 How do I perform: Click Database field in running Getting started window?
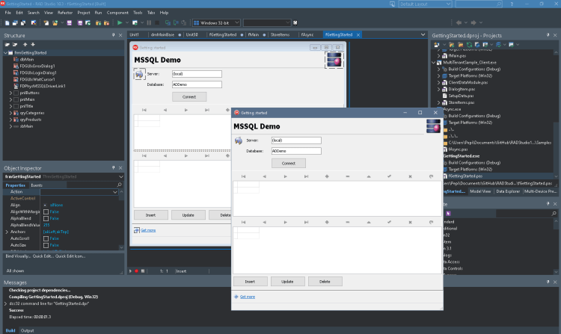[296, 151]
